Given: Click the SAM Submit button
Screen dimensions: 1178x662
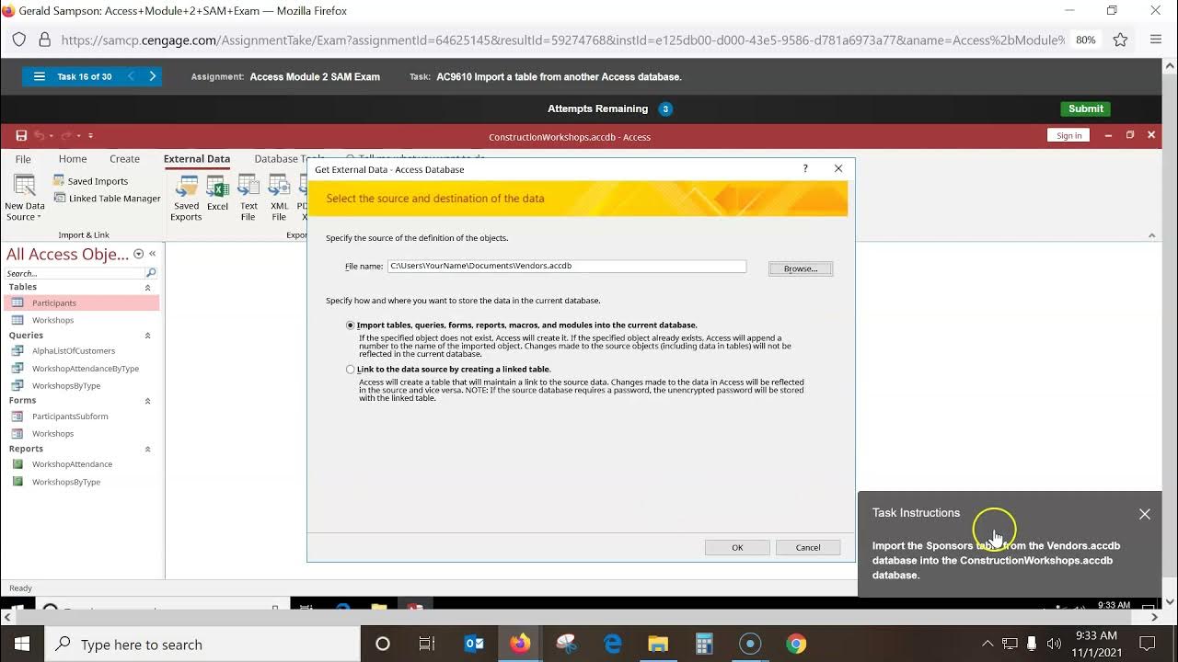Looking at the screenshot, I should pos(1086,108).
